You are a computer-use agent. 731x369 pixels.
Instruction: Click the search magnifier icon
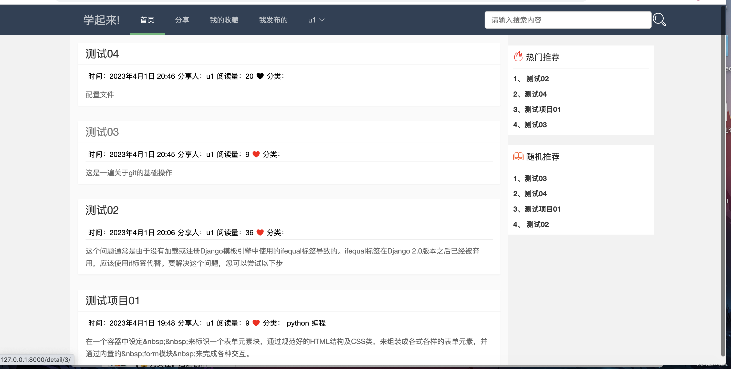point(659,19)
